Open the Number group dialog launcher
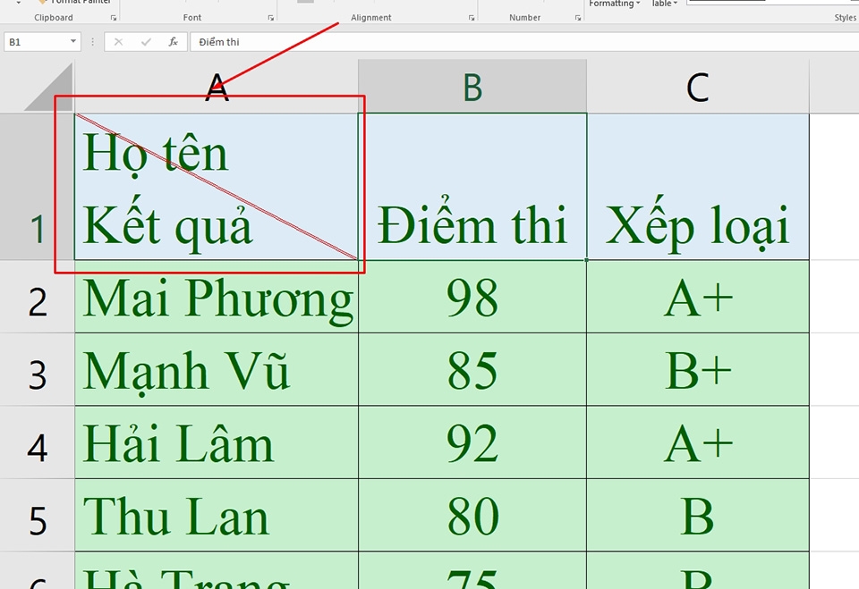 coord(577,18)
